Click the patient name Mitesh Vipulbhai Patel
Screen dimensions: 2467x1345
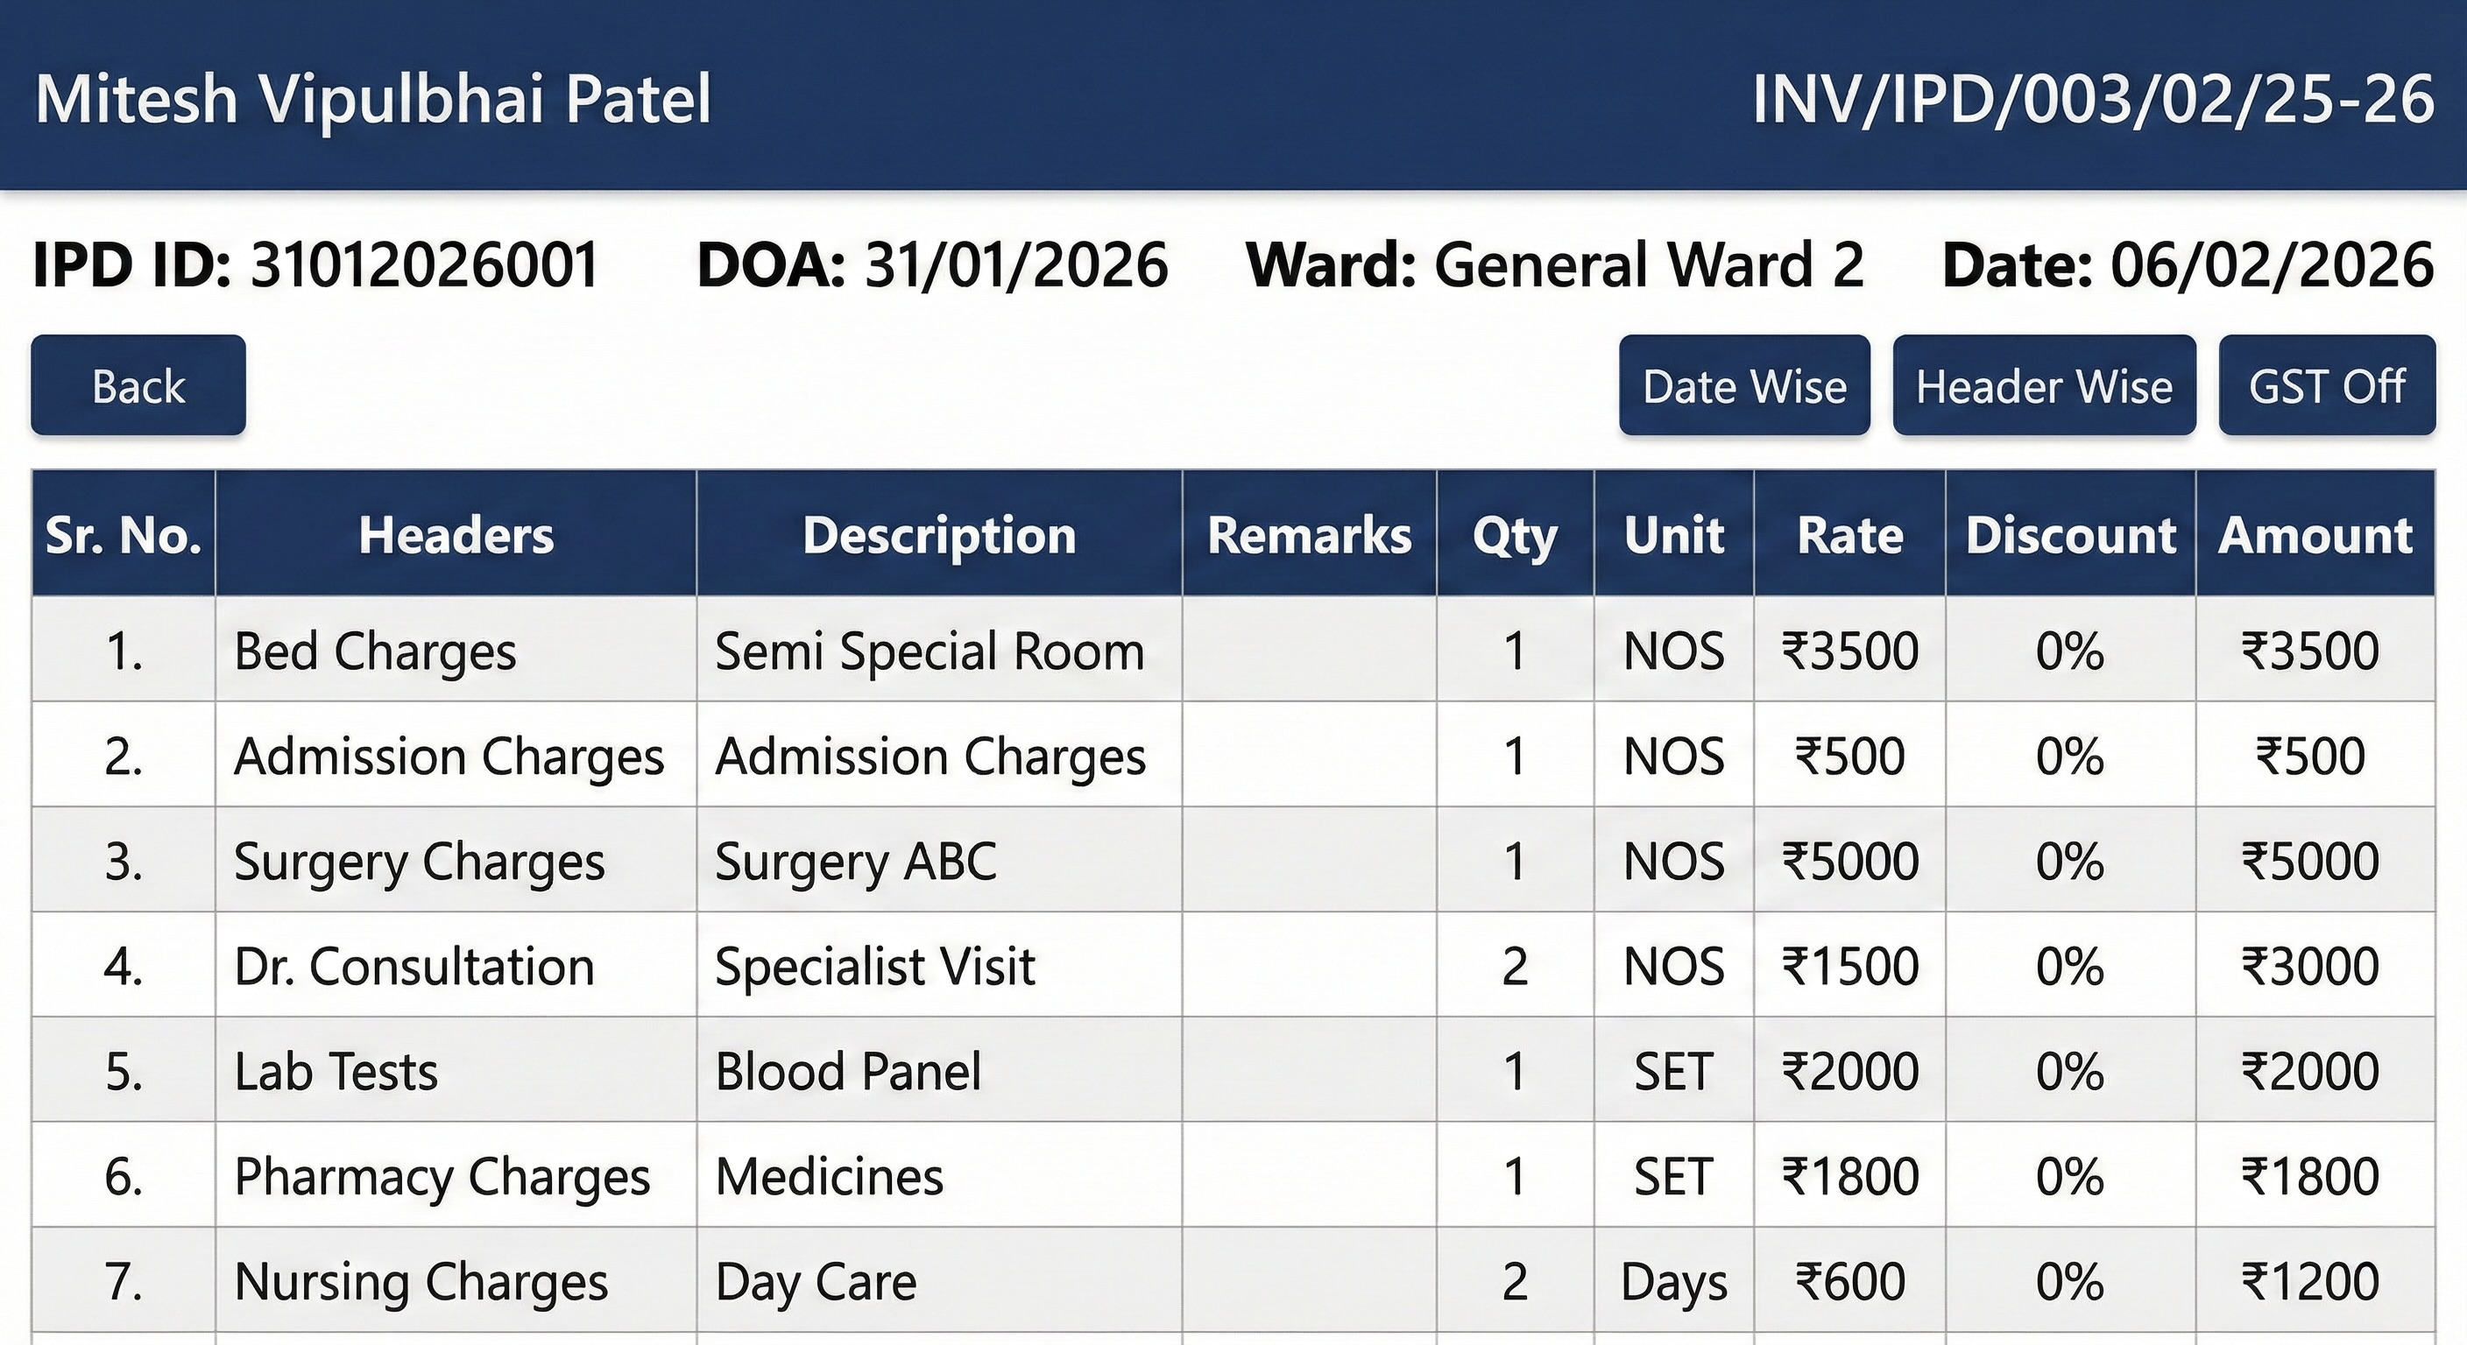373,99
